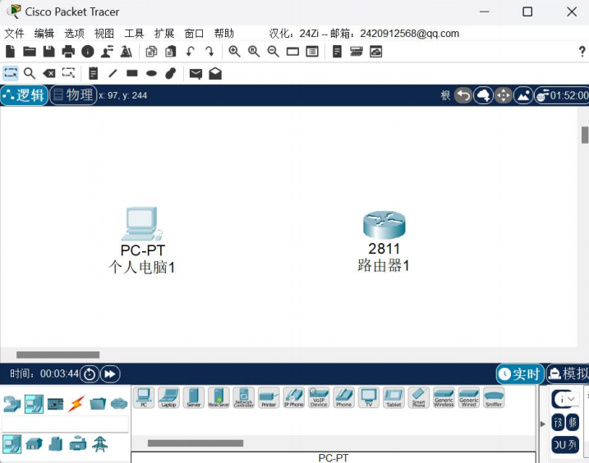Image resolution: width=589 pixels, height=463 pixels.
Task: Zoom out with minus magnifier icon
Action: point(274,52)
